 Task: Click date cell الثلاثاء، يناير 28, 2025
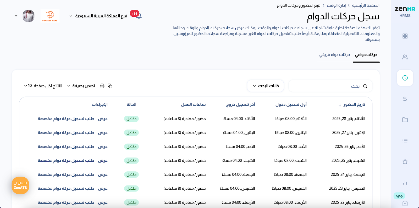tap(349, 119)
